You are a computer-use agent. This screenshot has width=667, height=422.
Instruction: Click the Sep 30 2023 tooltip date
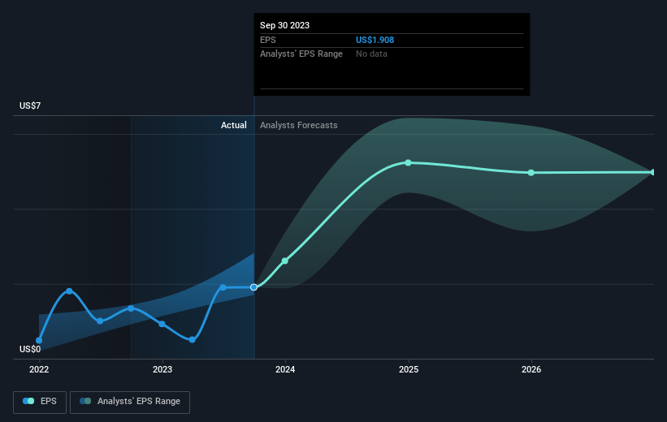pyautogui.click(x=284, y=25)
